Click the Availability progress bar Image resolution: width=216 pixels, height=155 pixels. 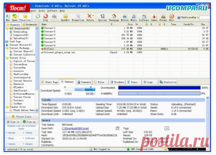point(159,94)
